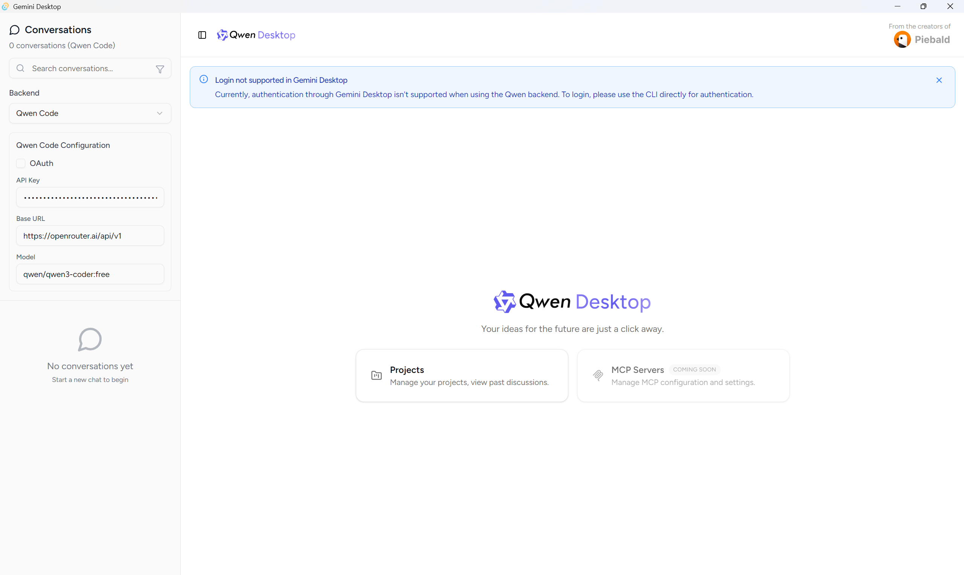This screenshot has height=575, width=964.
Task: Close the Gemini Desktop window
Action: [950, 6]
